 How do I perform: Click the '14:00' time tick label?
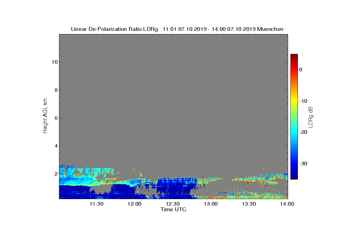pos(287,204)
